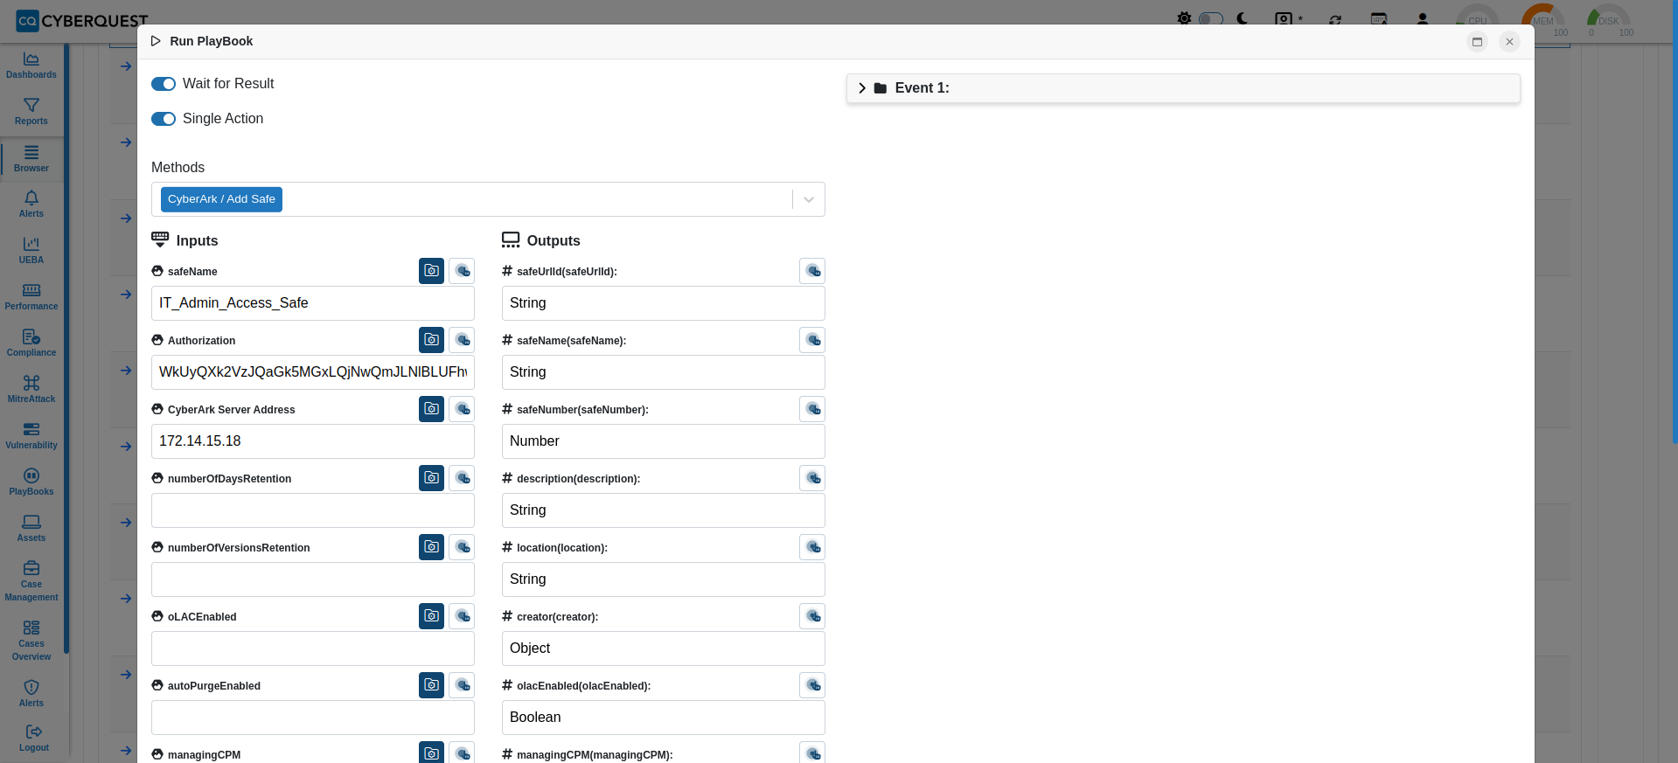Click switch-icon button beside CyberArk Server Address
Viewport: 1678px width, 763px height.
click(x=462, y=409)
